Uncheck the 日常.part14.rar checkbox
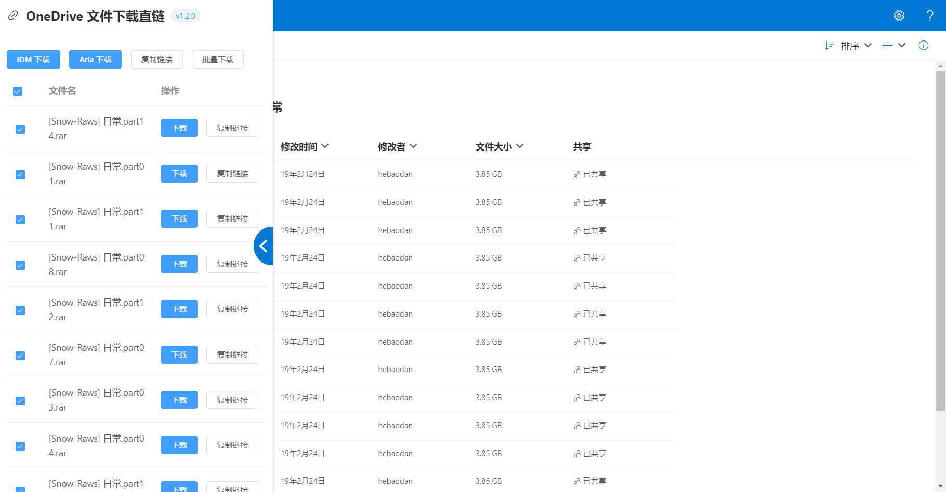The height and width of the screenshot is (492, 946). point(20,129)
